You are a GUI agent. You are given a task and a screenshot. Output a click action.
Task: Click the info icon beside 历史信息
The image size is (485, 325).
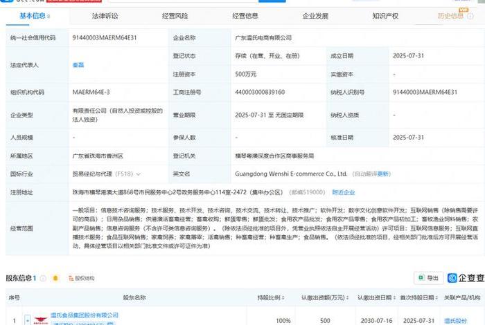(x=470, y=16)
